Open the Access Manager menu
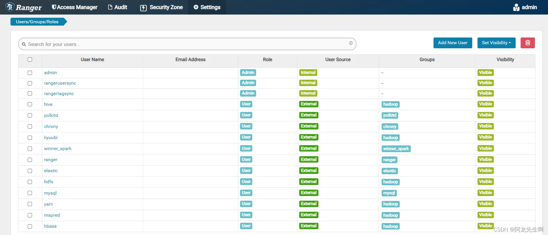This screenshot has width=548, height=235. coord(75,7)
